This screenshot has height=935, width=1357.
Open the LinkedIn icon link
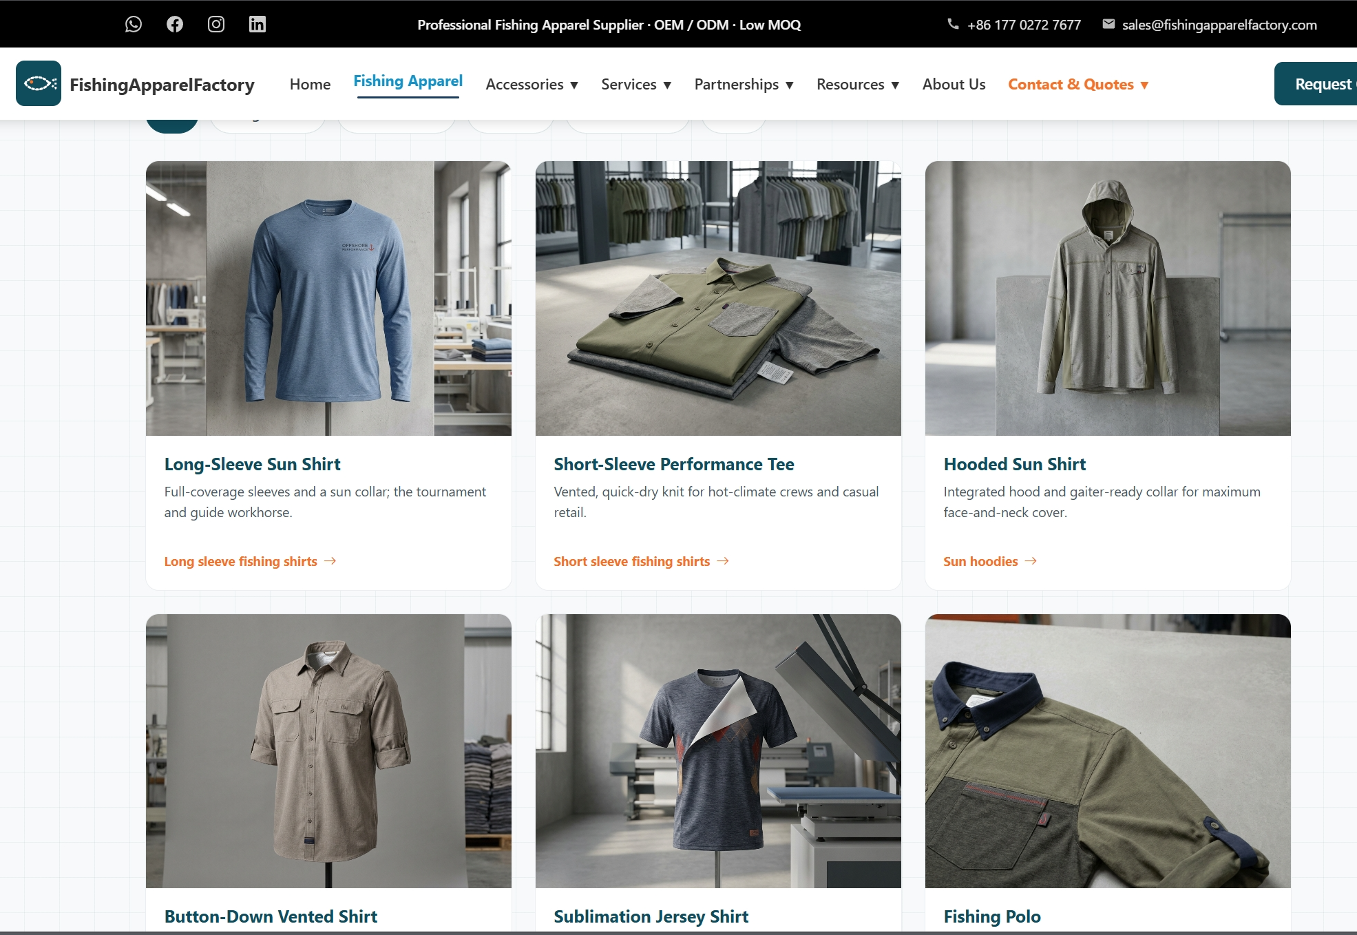(x=257, y=24)
